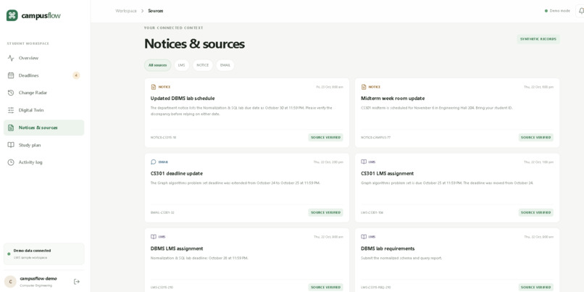Screen dimensions: 584x292
Task: Filter sources by EMAIL
Action: click(x=225, y=65)
